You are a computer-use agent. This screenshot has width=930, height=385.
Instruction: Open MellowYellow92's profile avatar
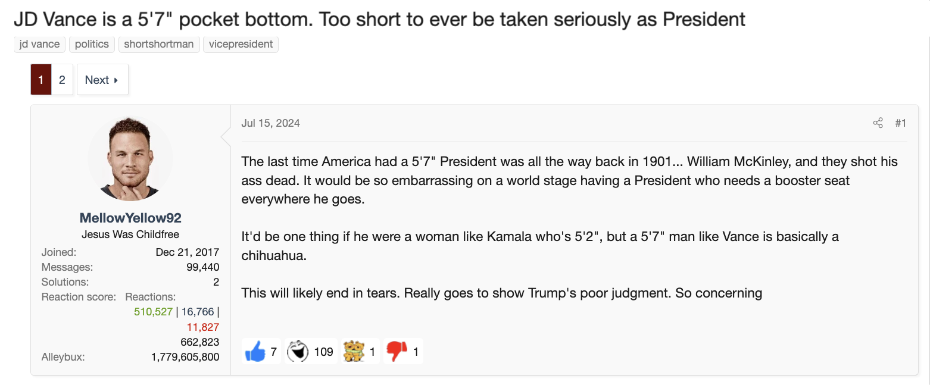coord(130,158)
